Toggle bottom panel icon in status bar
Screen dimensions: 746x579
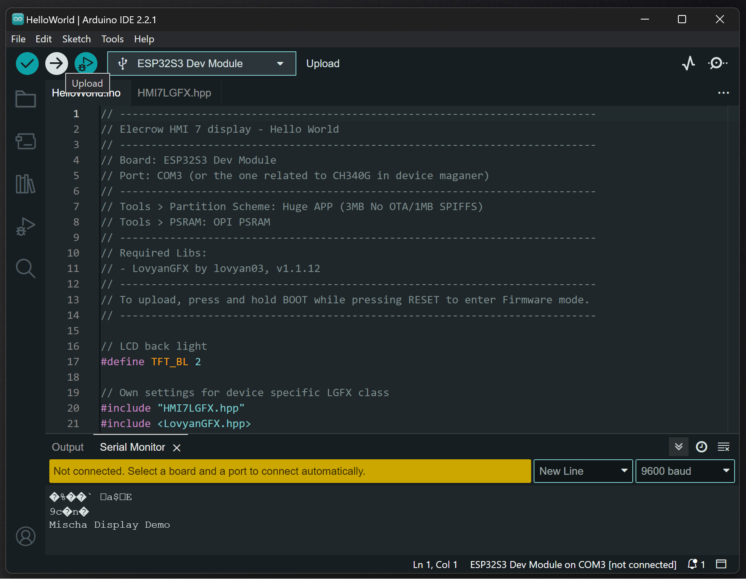click(x=722, y=564)
